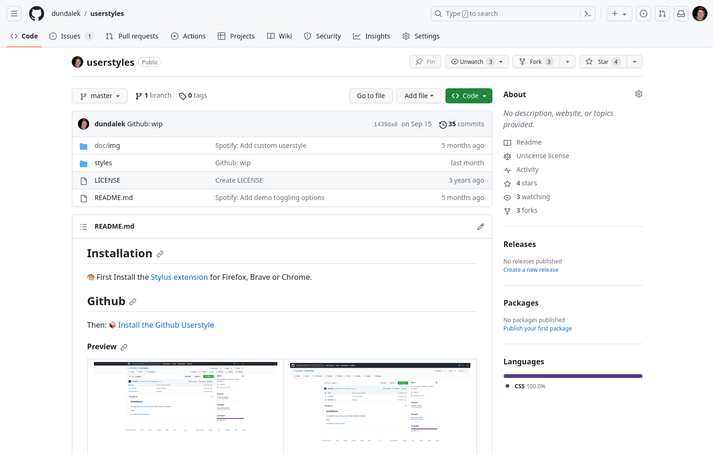Pin this repository
This screenshot has height=454, width=713.
tap(425, 62)
